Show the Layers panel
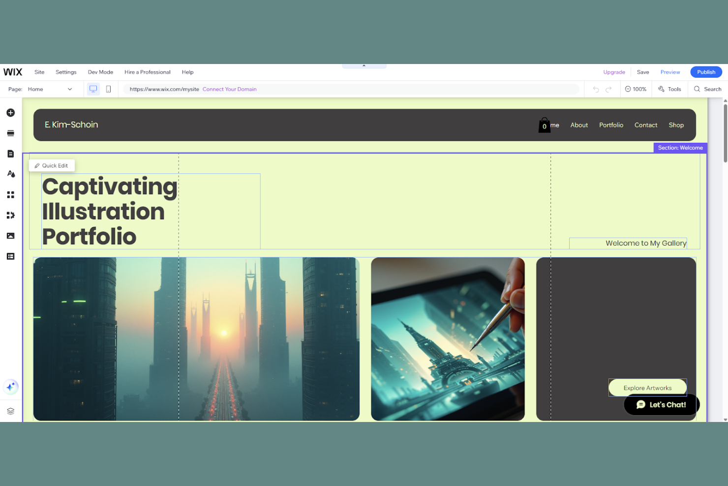 click(x=10, y=411)
